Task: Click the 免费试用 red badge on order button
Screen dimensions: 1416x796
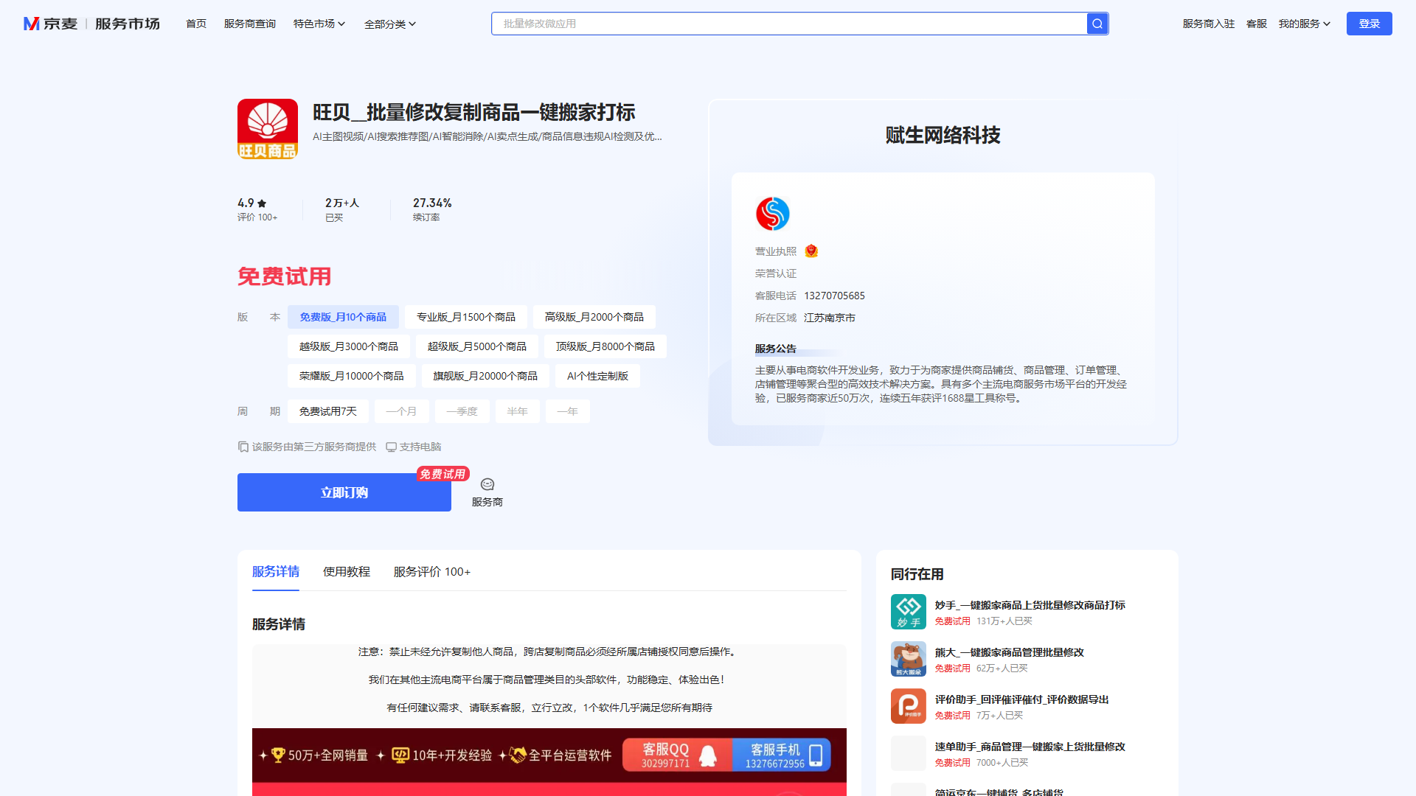Action: [x=442, y=474]
